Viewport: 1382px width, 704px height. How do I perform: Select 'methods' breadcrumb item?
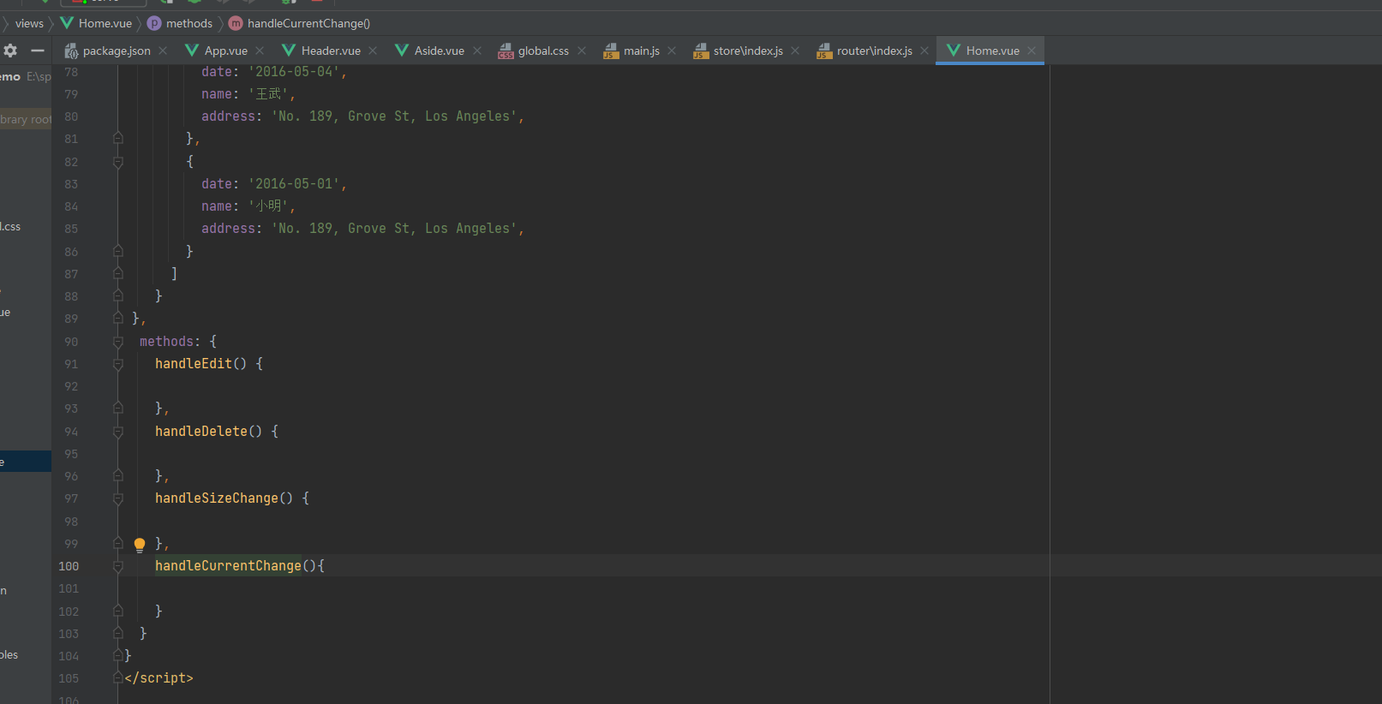coord(189,23)
